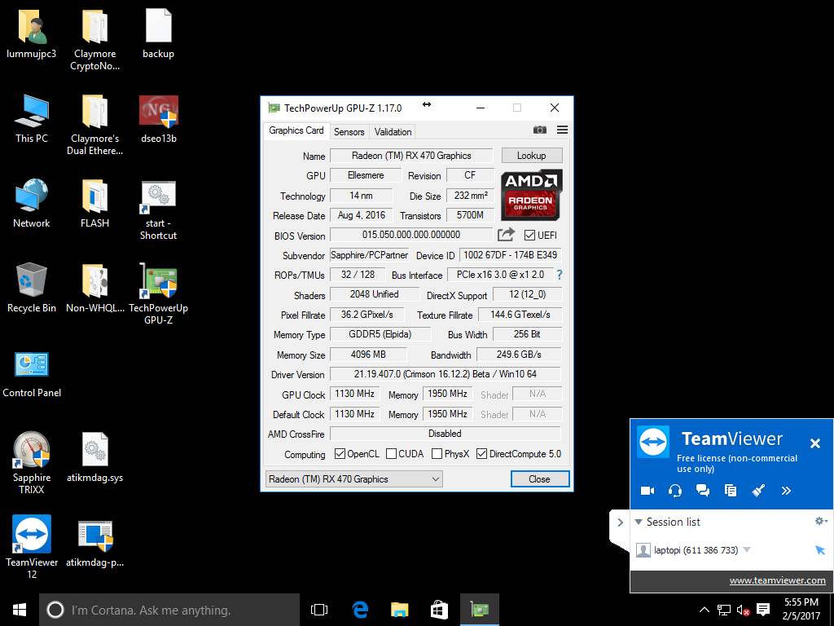The image size is (834, 626).
Task: Click the Driver Version field value
Action: pyautogui.click(x=446, y=373)
